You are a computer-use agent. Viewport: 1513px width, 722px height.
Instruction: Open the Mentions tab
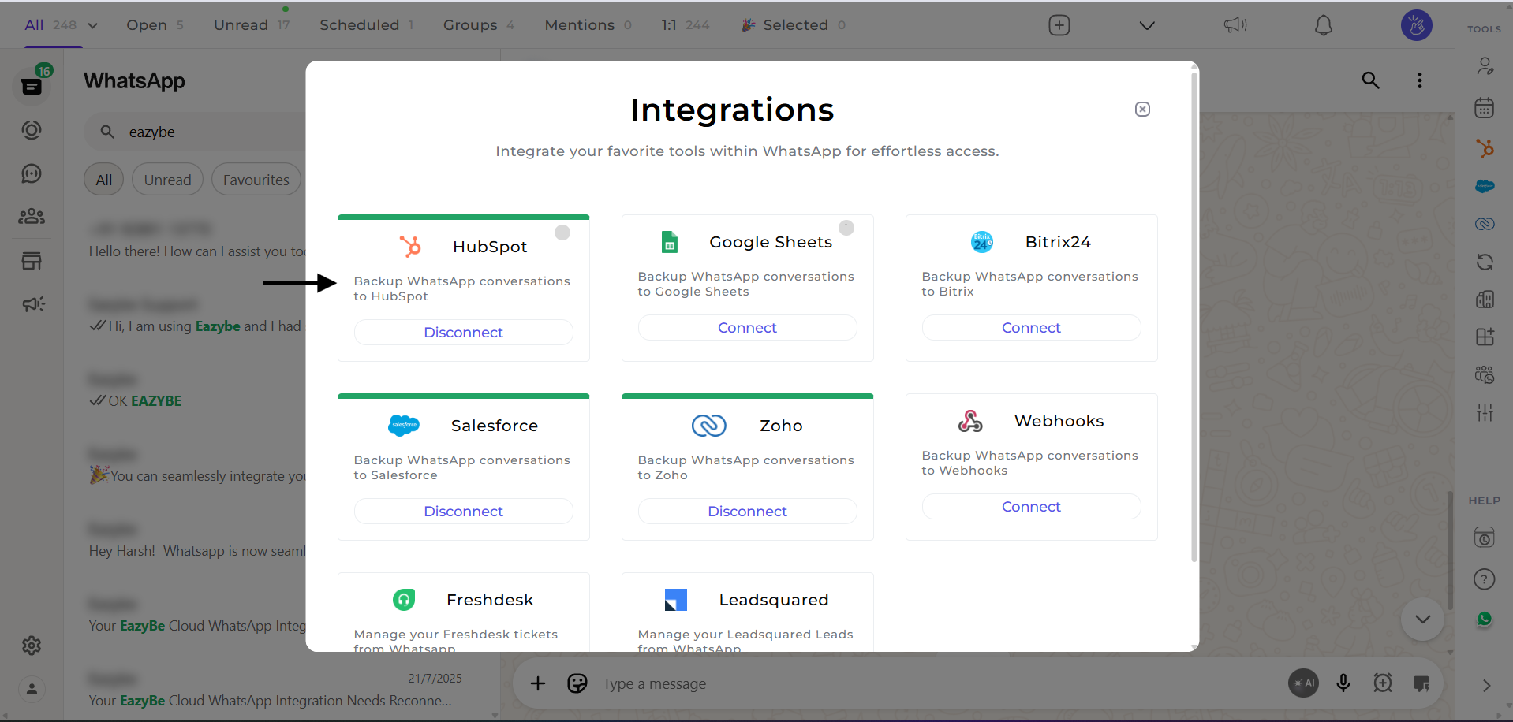[579, 24]
